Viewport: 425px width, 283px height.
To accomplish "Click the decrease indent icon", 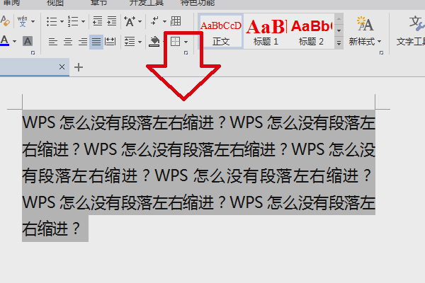I will 97,21.
